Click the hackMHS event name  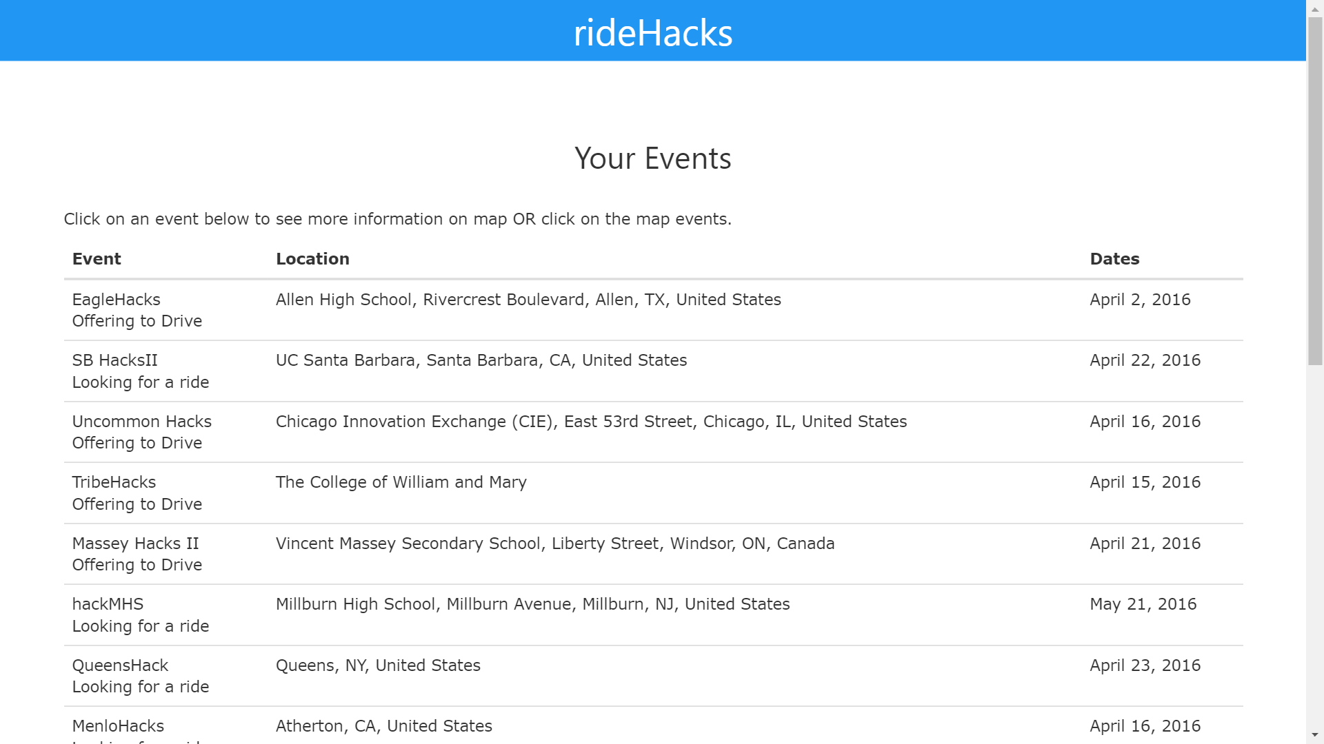tap(108, 604)
